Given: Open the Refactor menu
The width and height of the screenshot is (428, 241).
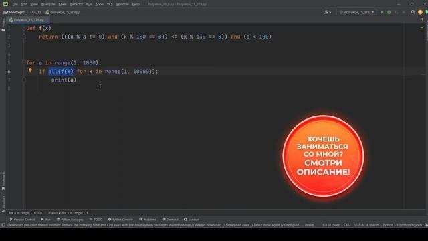Looking at the screenshot, I should [x=76, y=4].
